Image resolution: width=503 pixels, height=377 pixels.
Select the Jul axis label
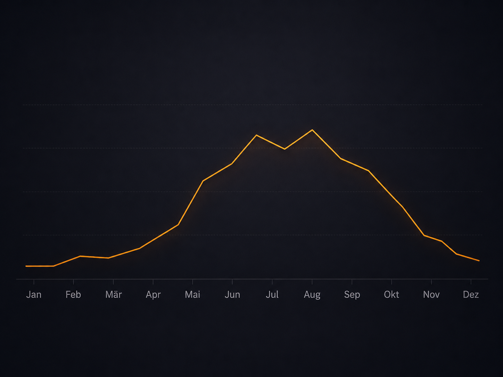click(272, 294)
